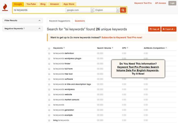Click the flame logo icon
This screenshot has width=178, height=123.
(x=5, y=7)
